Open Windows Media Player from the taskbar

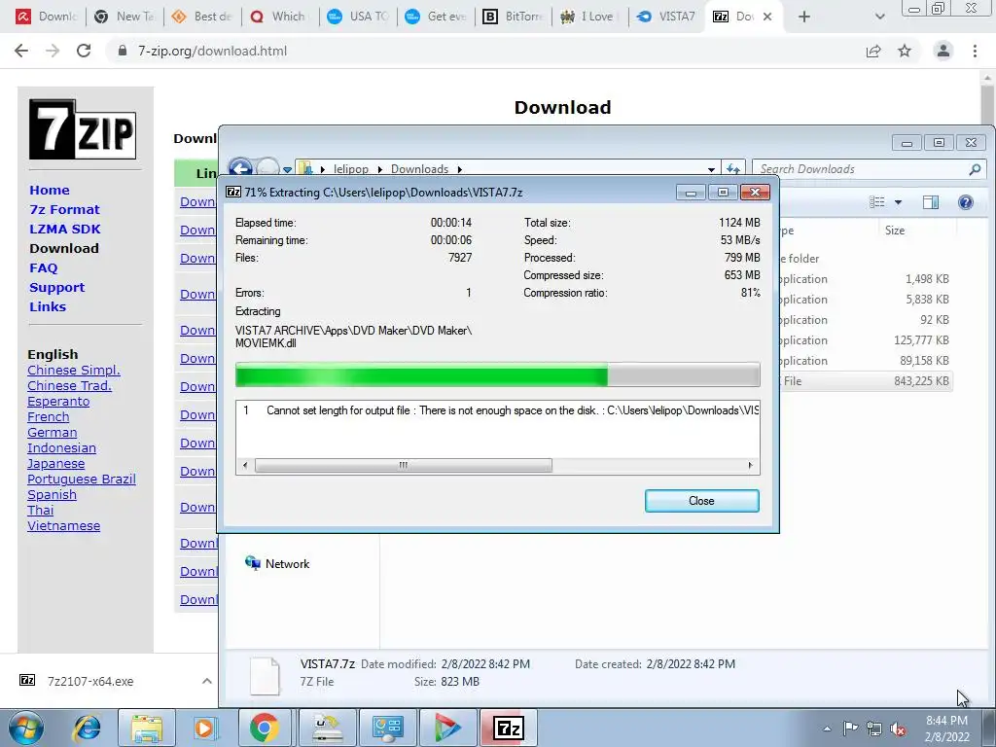(205, 728)
